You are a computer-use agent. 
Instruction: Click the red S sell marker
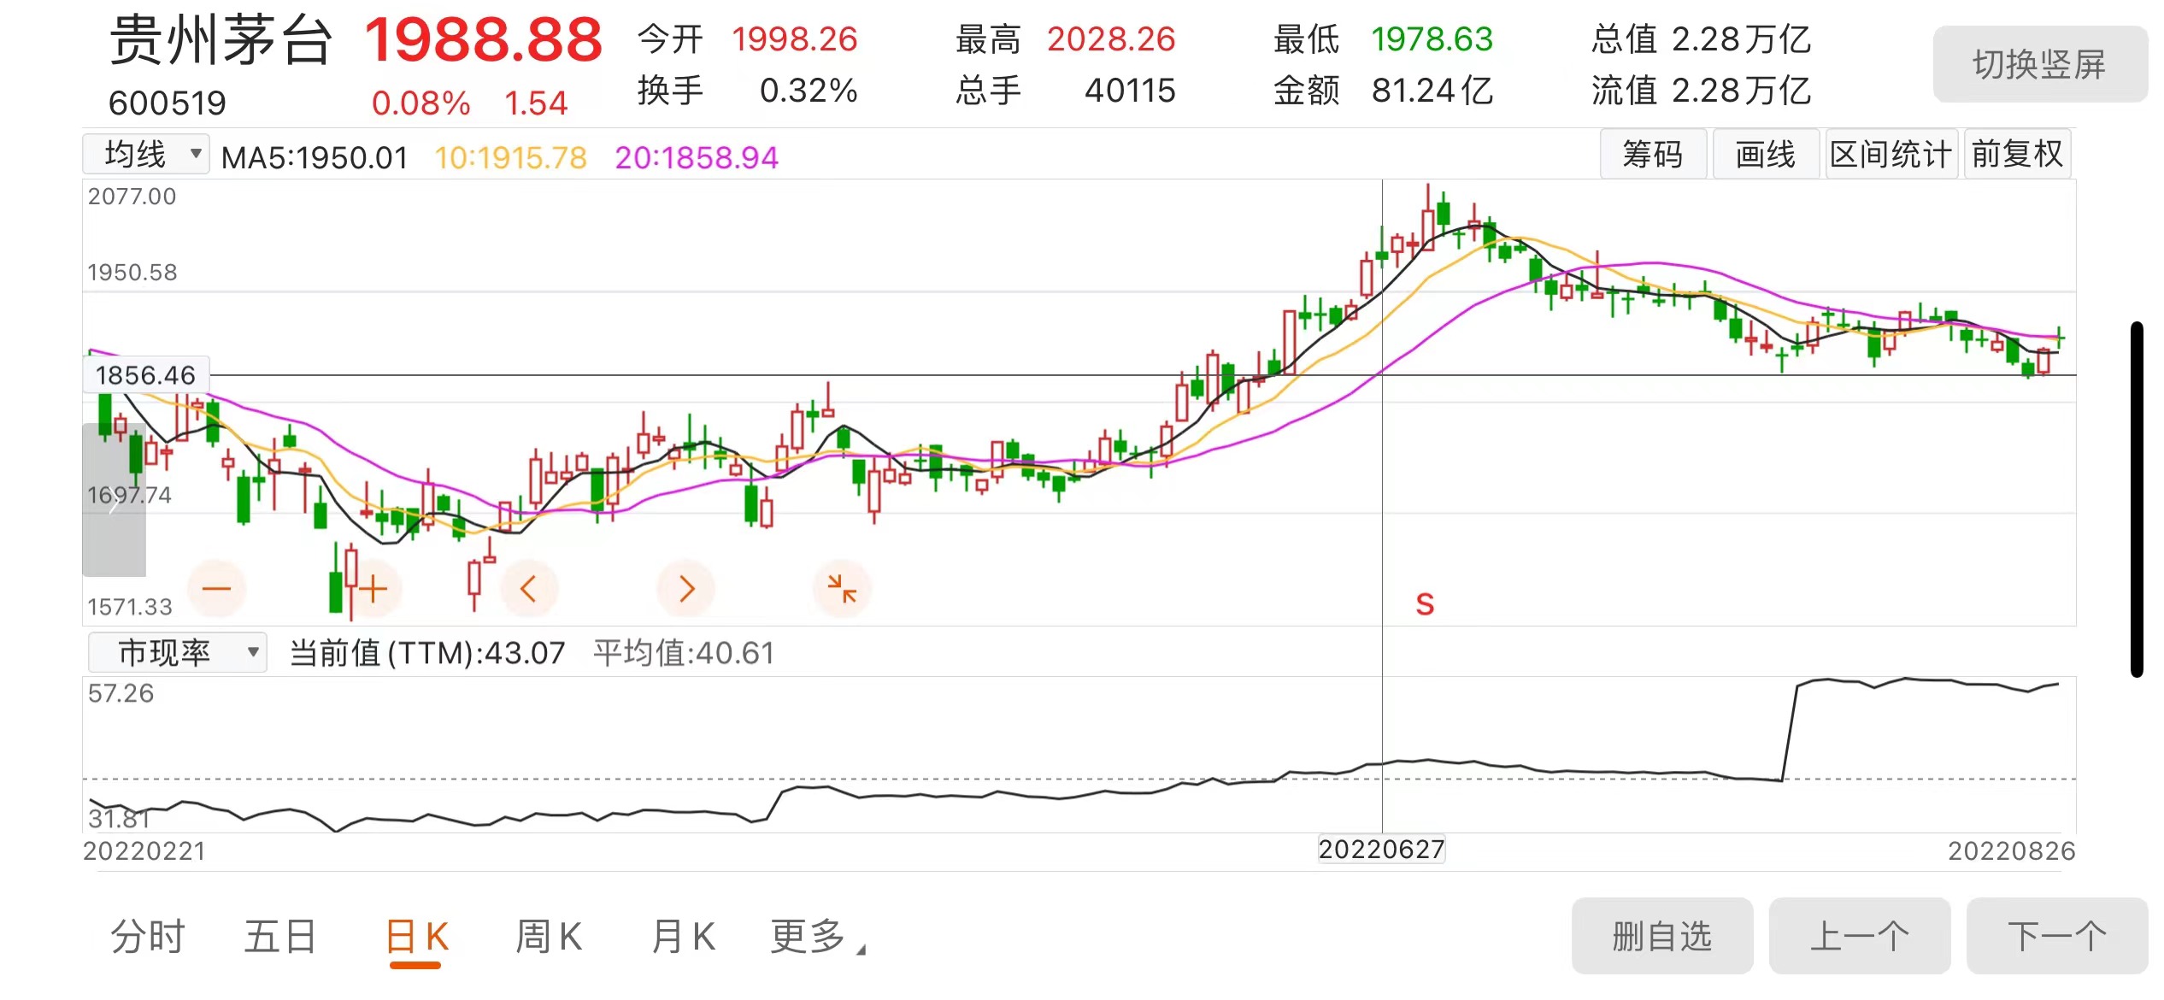[x=1424, y=604]
